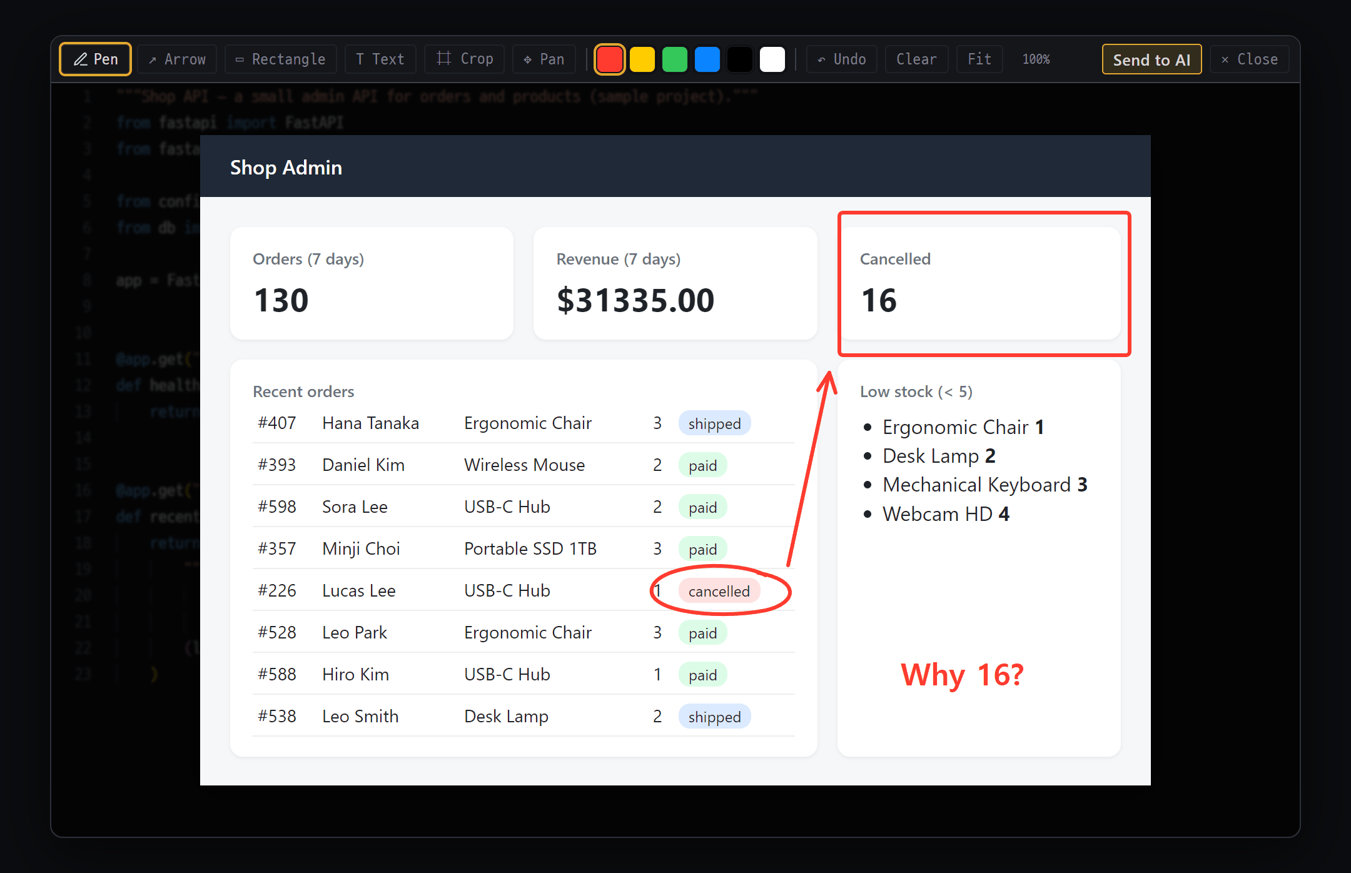Click low stock item Desk Lamp 2

pyautogui.click(x=939, y=456)
